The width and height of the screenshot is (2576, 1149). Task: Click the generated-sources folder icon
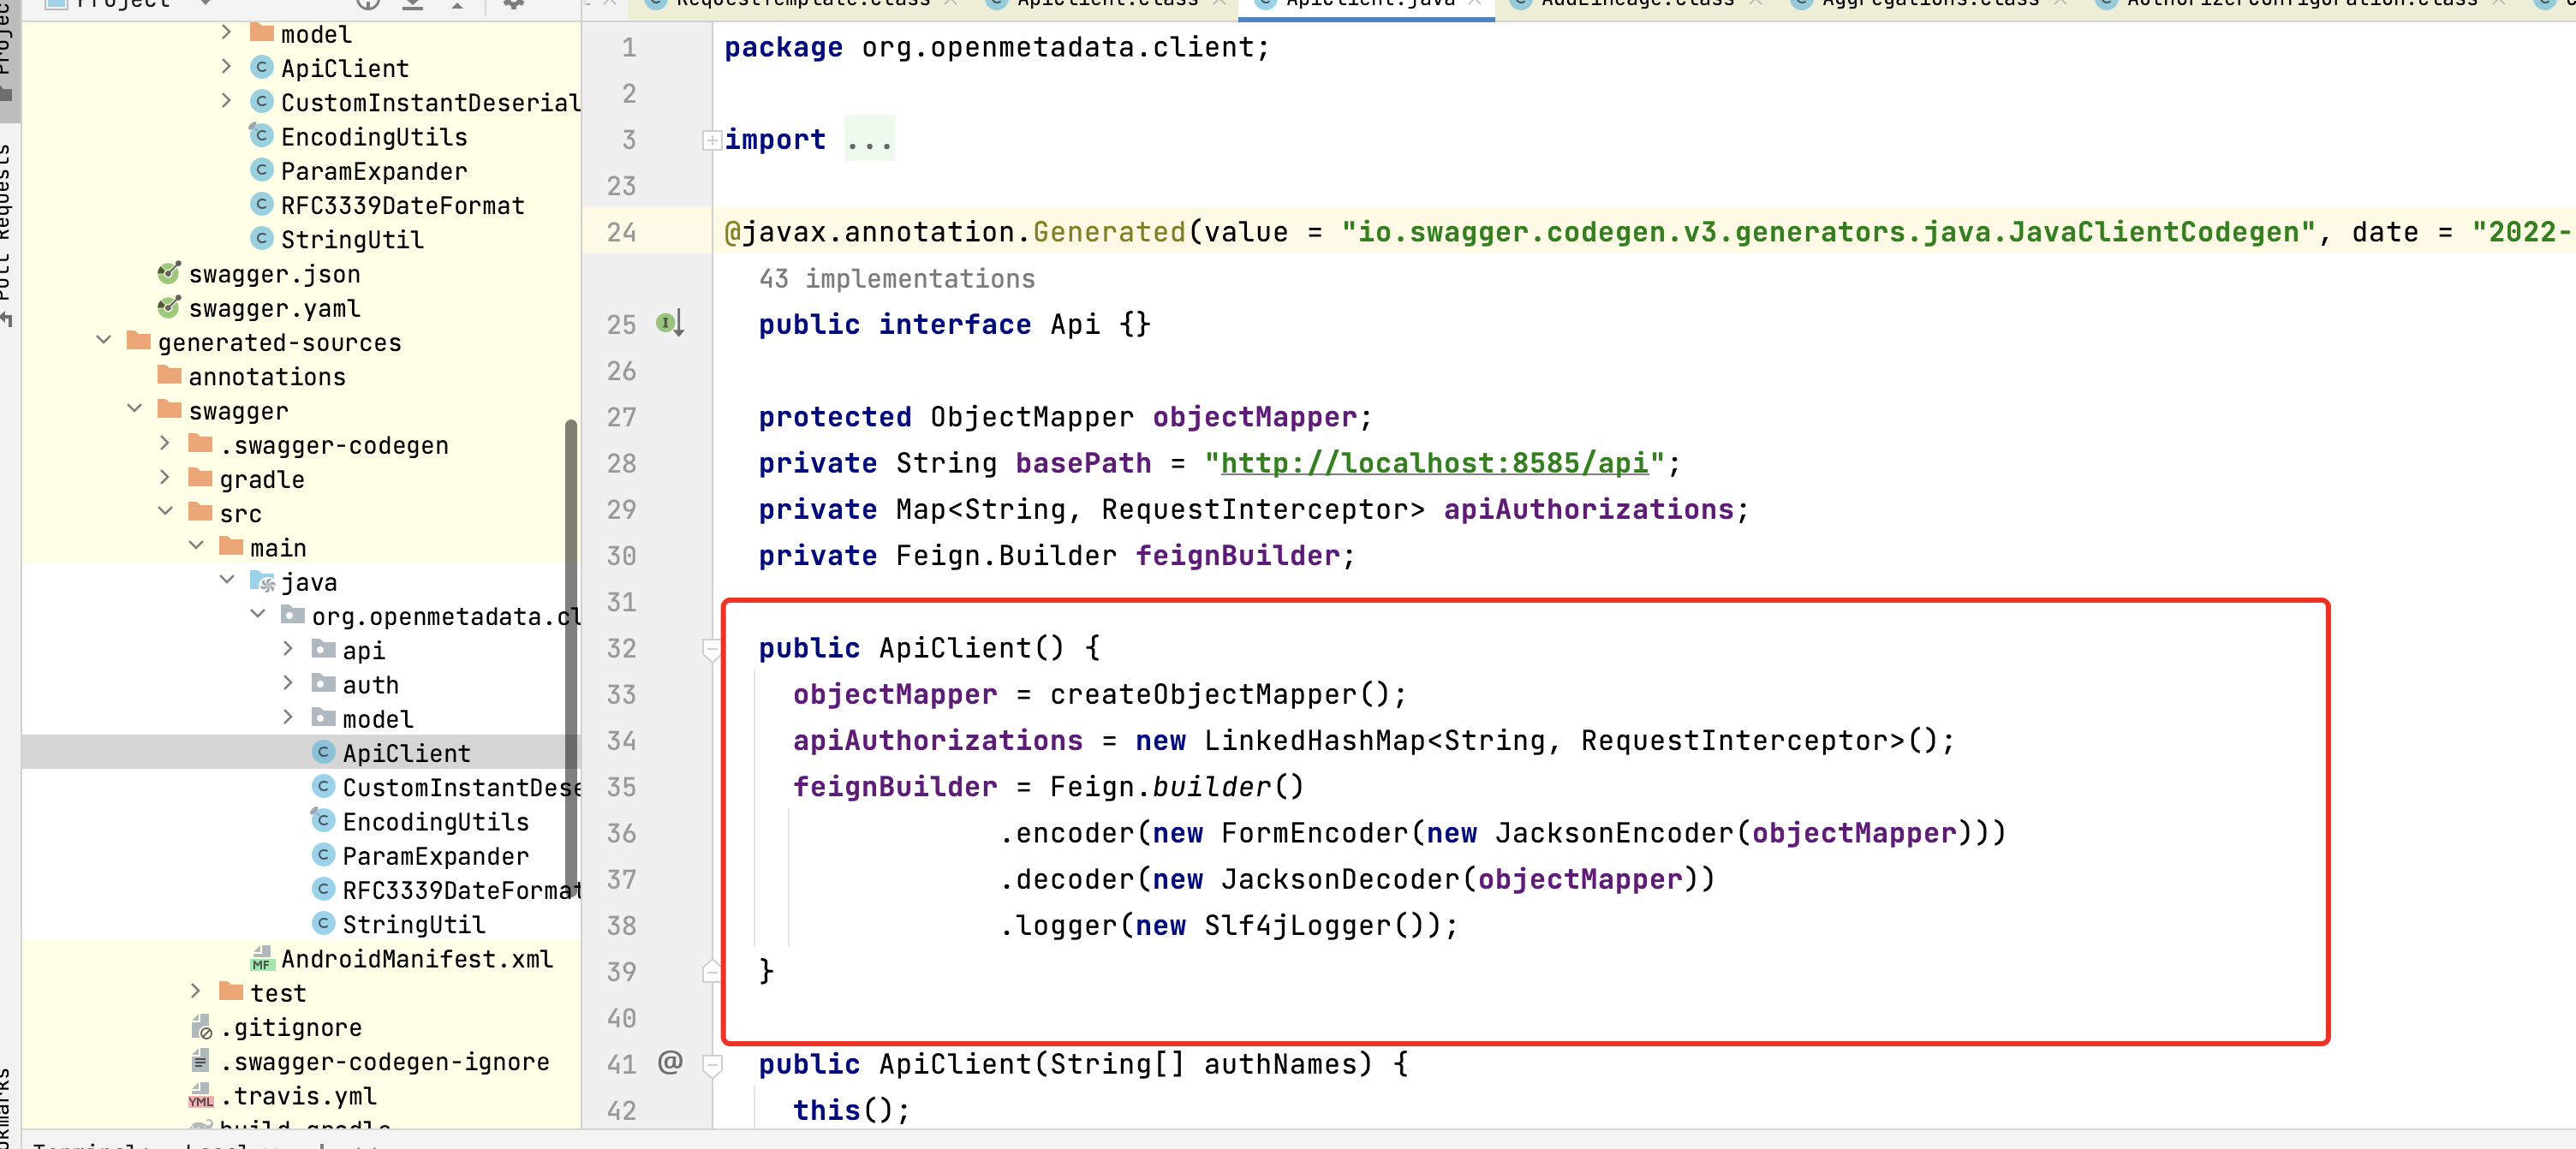[x=139, y=341]
